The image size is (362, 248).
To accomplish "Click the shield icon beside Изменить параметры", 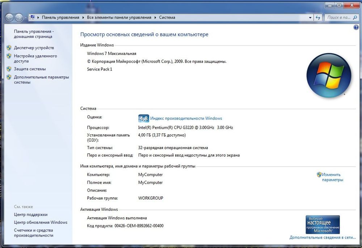I will click(x=319, y=175).
